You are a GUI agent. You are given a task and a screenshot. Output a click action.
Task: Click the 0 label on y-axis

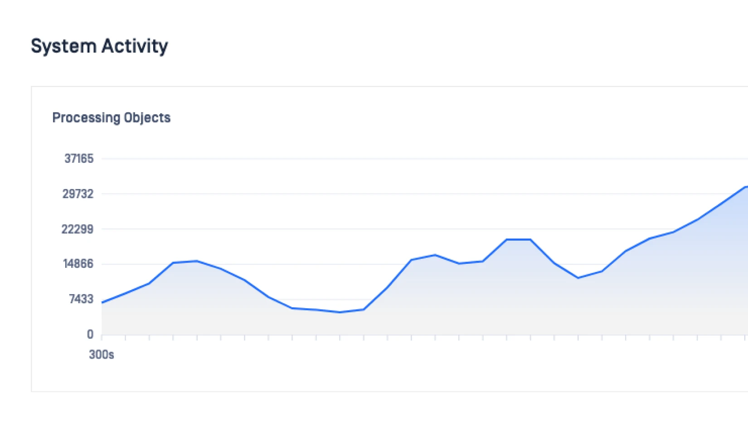(90, 335)
